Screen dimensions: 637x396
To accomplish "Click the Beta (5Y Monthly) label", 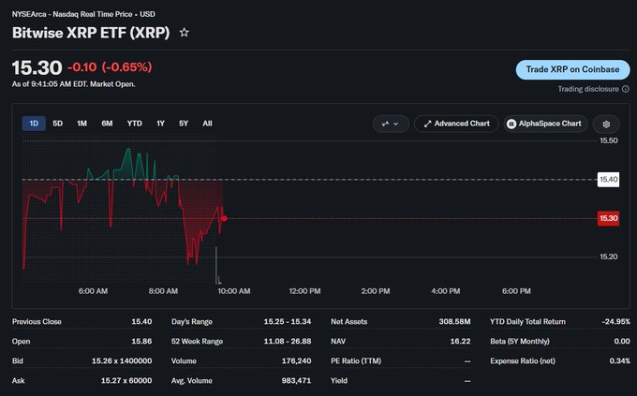I will (x=520, y=341).
